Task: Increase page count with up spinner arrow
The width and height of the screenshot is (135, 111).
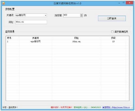Action: (82, 14)
